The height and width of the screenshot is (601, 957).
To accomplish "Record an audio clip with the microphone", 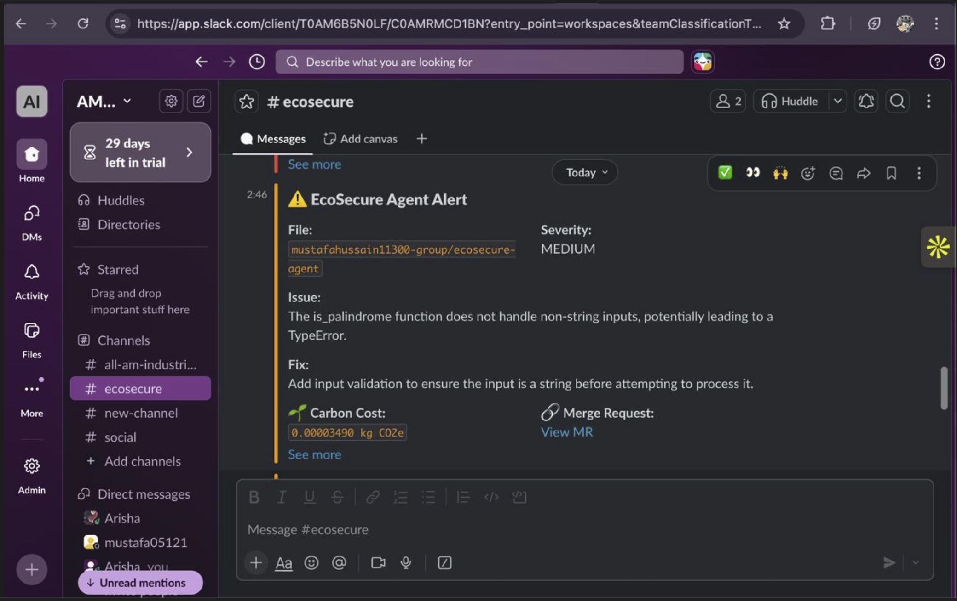I will pyautogui.click(x=406, y=563).
